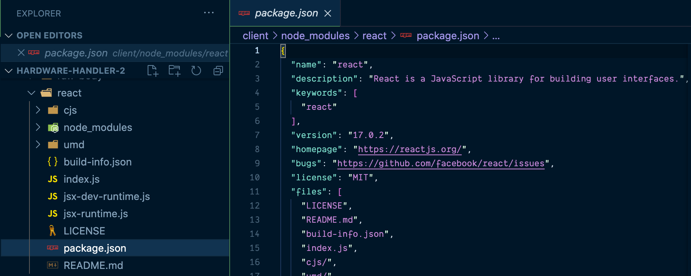Open README.md from the tree
This screenshot has width=691, height=276.
93,265
